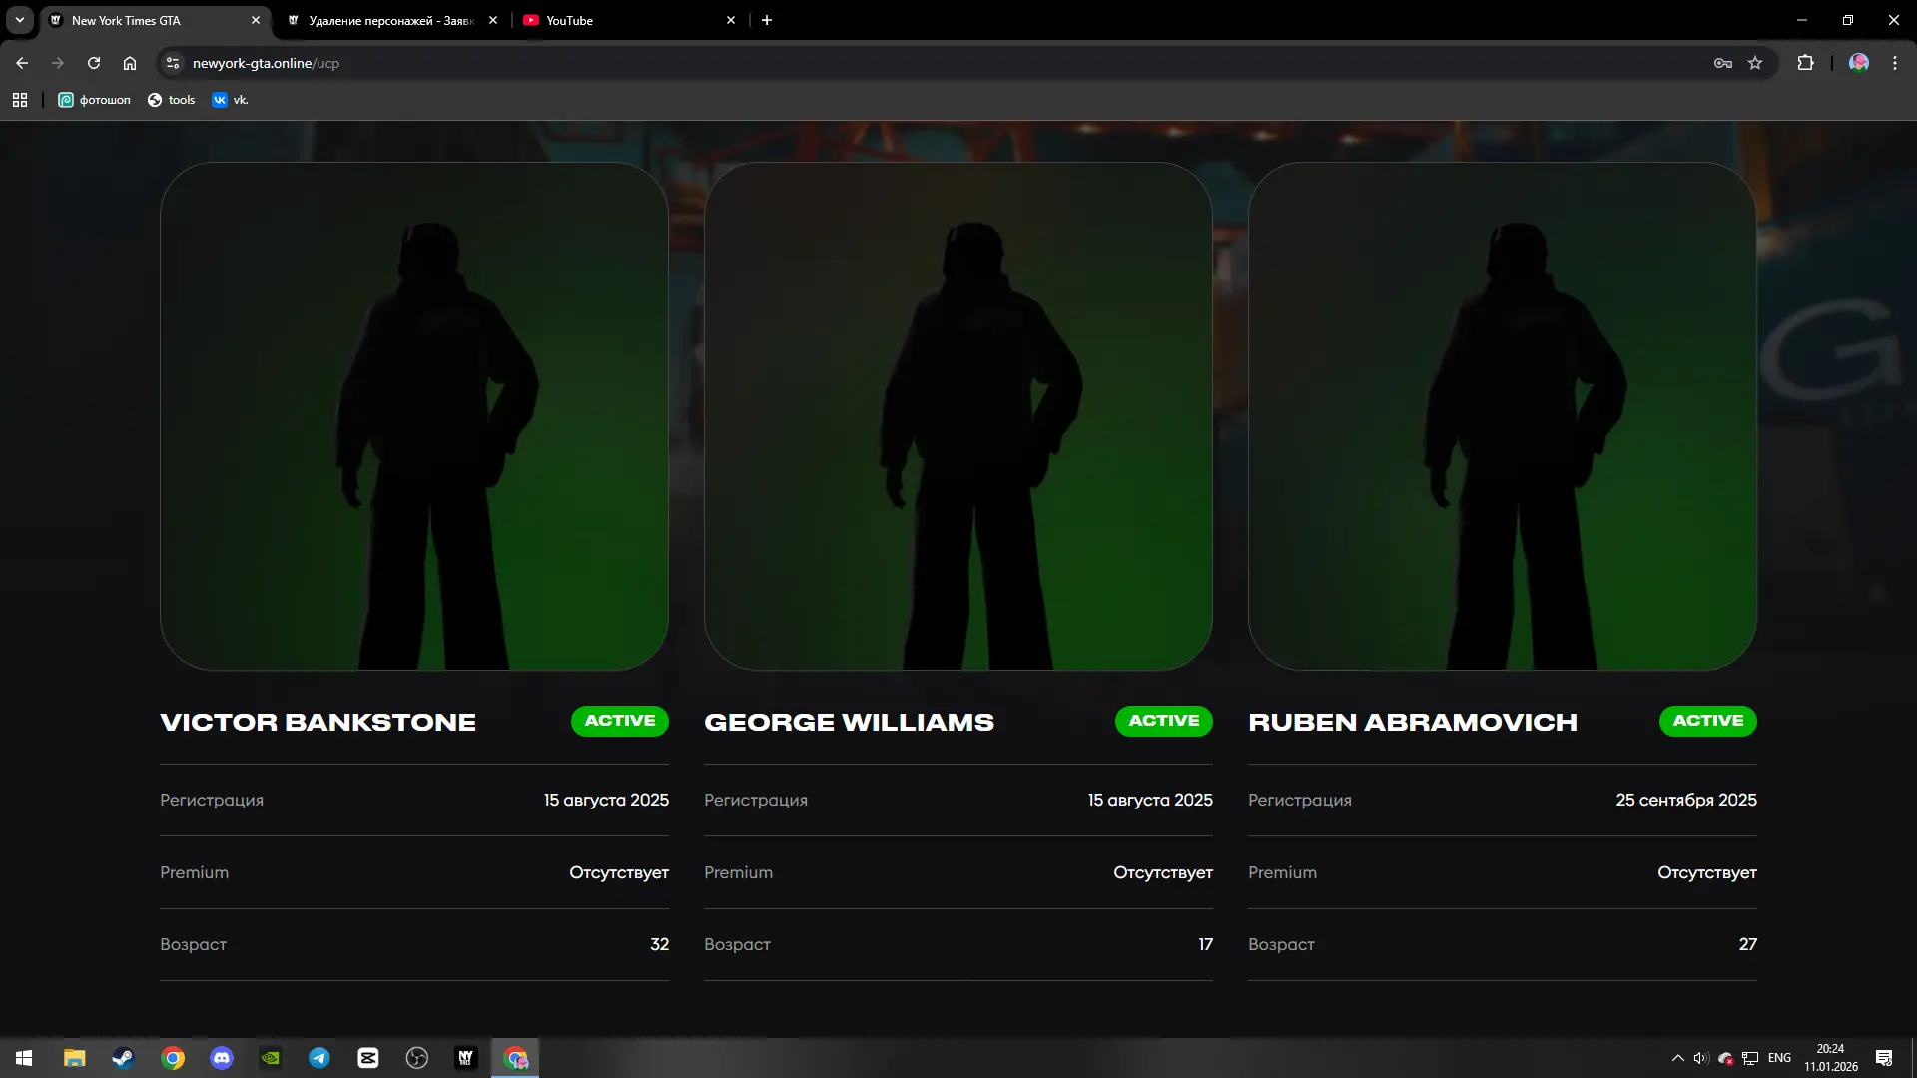Image resolution: width=1917 pixels, height=1078 pixels.
Task: Switch to Удаление персонажей tab
Action: (x=389, y=20)
